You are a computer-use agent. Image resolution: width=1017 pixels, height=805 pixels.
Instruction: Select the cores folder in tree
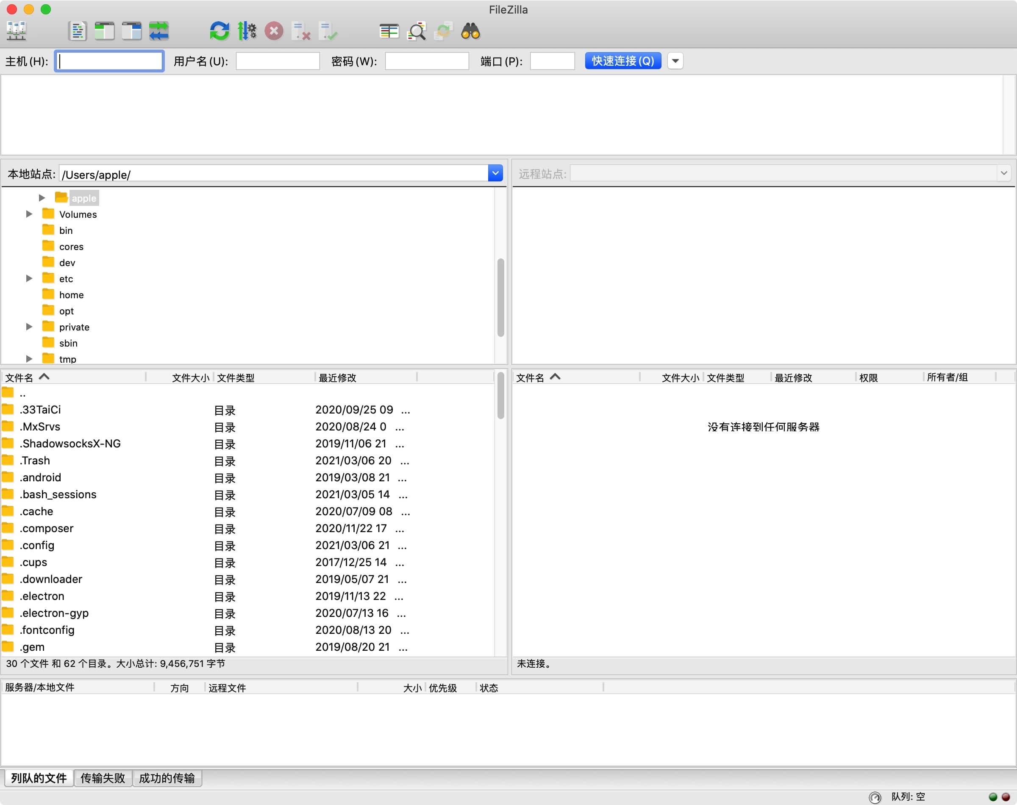[71, 247]
